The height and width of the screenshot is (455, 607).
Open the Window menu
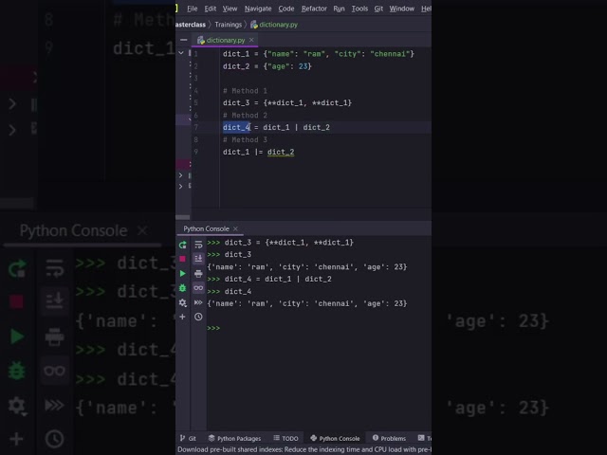[x=402, y=9]
